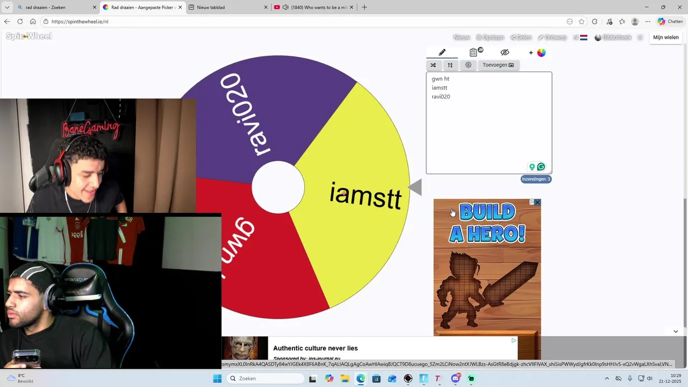Open the clipboard results list tab
The image size is (688, 387).
[474, 52]
